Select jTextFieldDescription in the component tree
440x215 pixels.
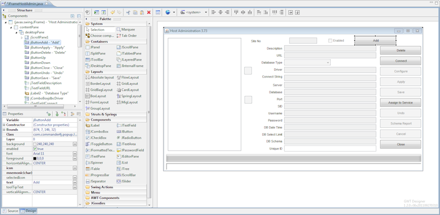click(x=43, y=83)
